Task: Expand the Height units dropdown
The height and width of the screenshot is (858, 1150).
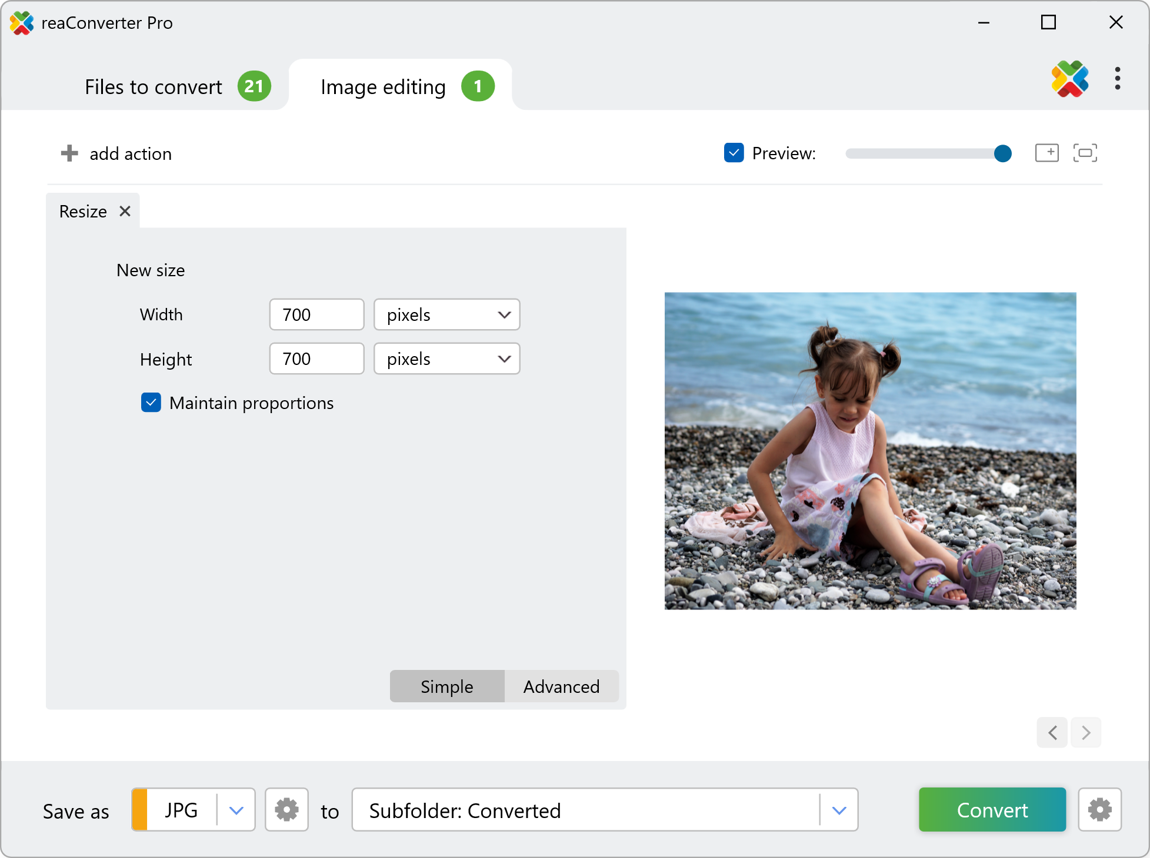Action: tap(446, 358)
